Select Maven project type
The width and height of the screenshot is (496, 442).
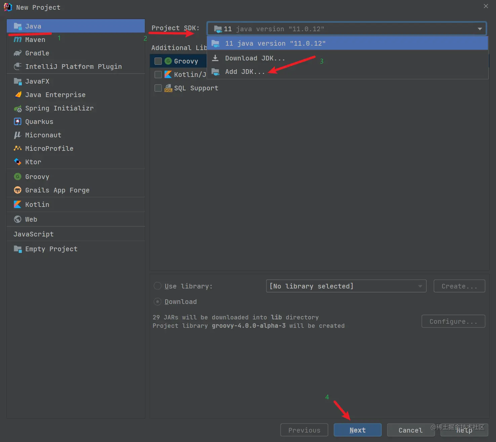tap(76, 40)
